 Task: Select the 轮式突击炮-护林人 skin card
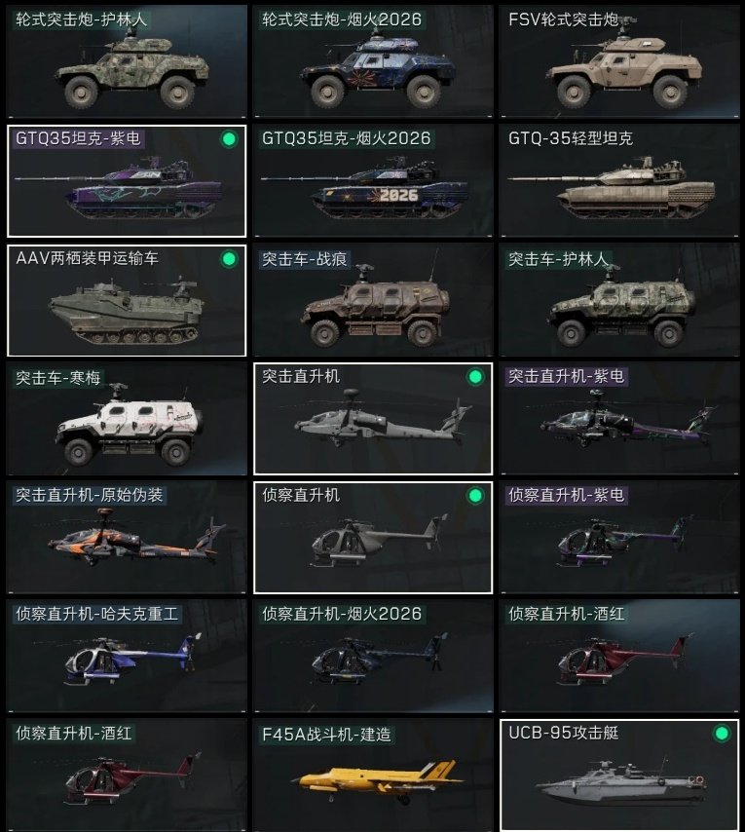tap(127, 61)
